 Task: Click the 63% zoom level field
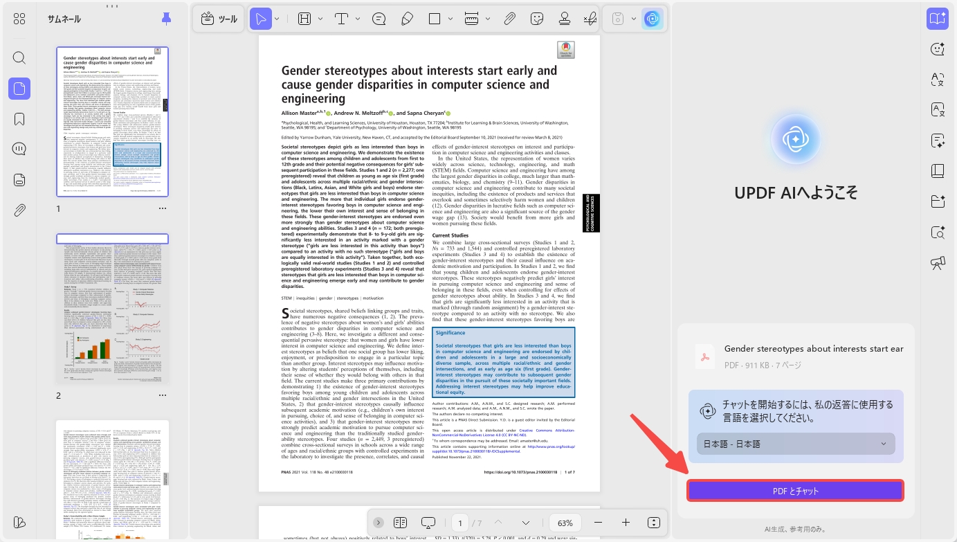(x=565, y=523)
